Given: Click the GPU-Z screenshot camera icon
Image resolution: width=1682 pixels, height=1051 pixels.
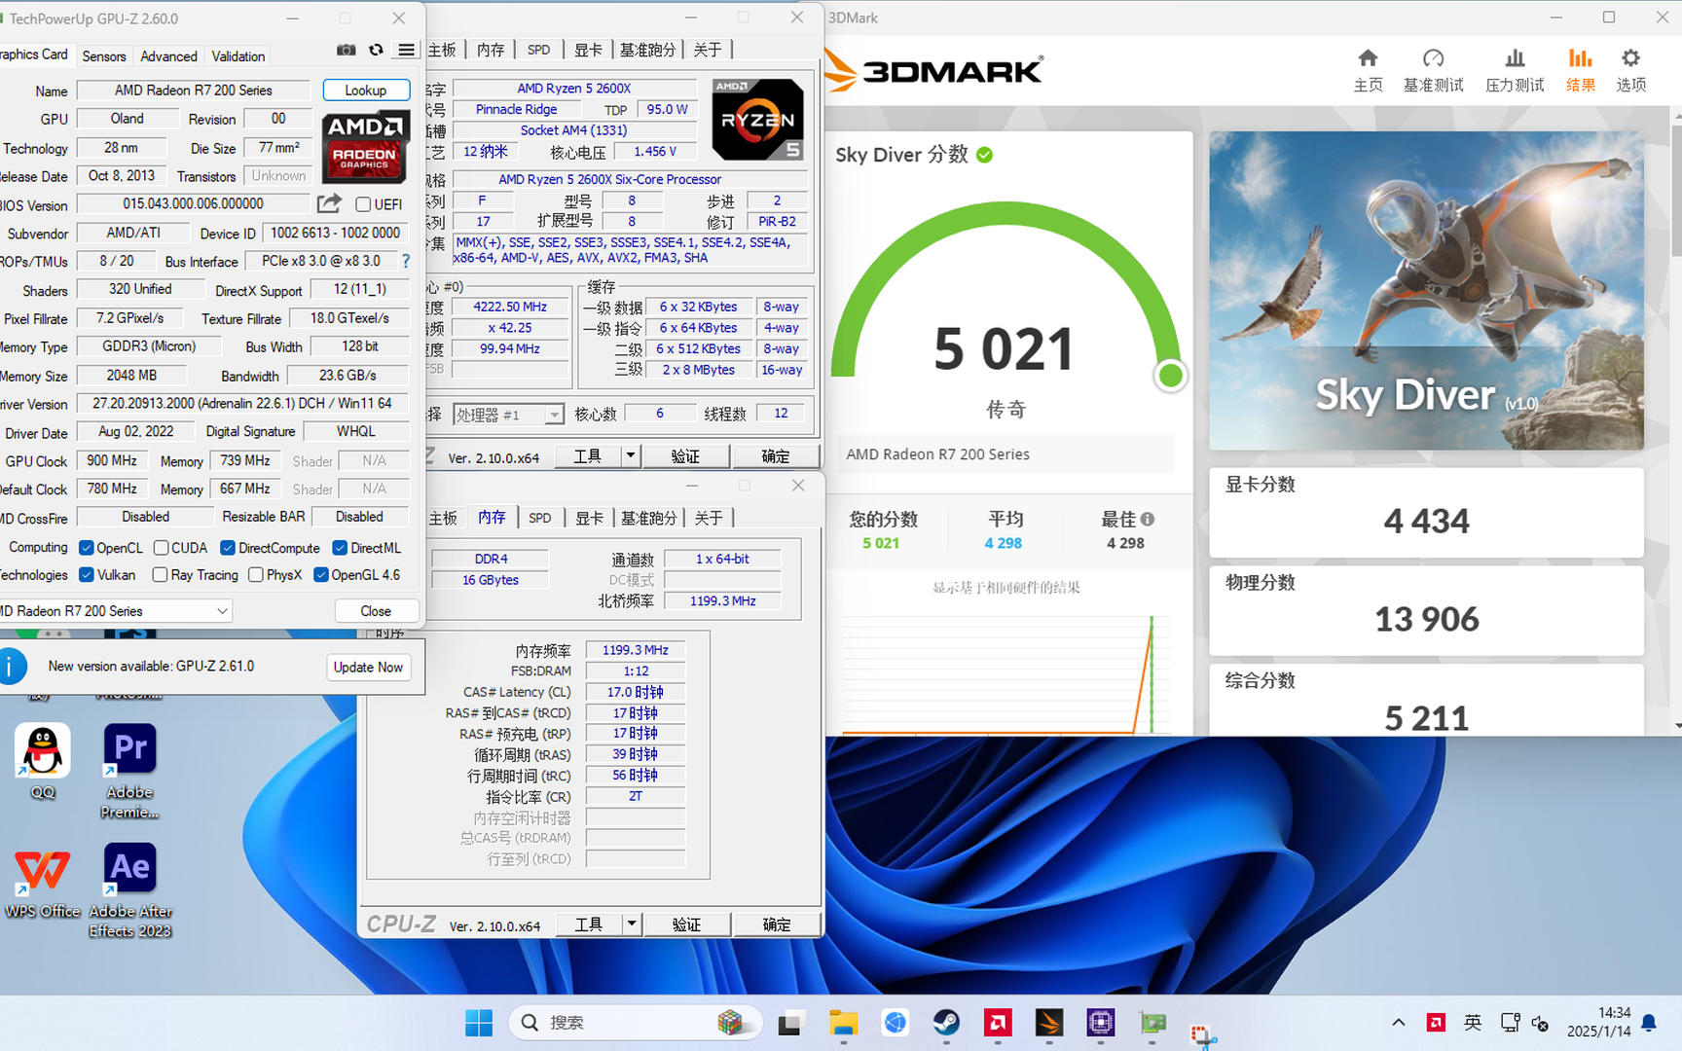Looking at the screenshot, I should click(x=346, y=50).
